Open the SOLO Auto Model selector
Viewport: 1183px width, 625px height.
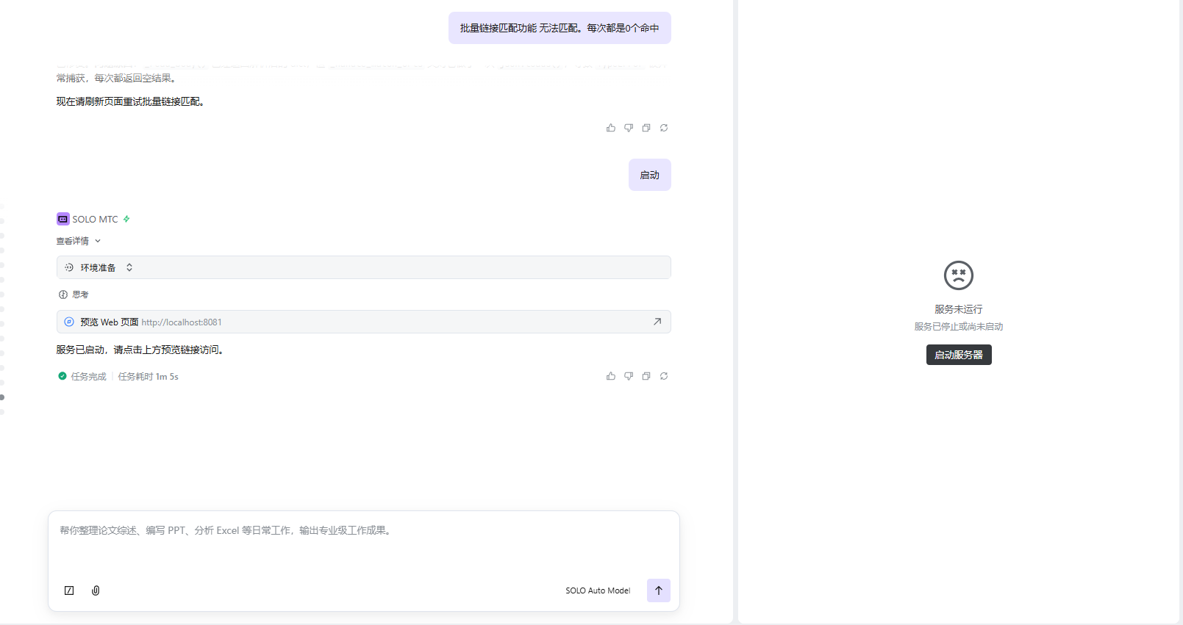coord(597,590)
